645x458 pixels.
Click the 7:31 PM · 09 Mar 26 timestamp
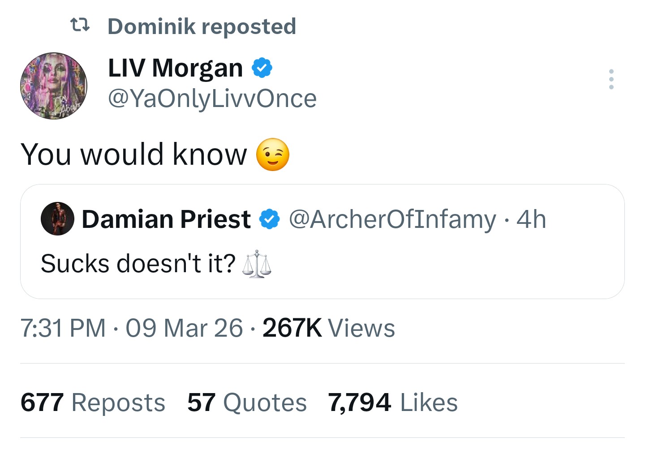pos(132,328)
